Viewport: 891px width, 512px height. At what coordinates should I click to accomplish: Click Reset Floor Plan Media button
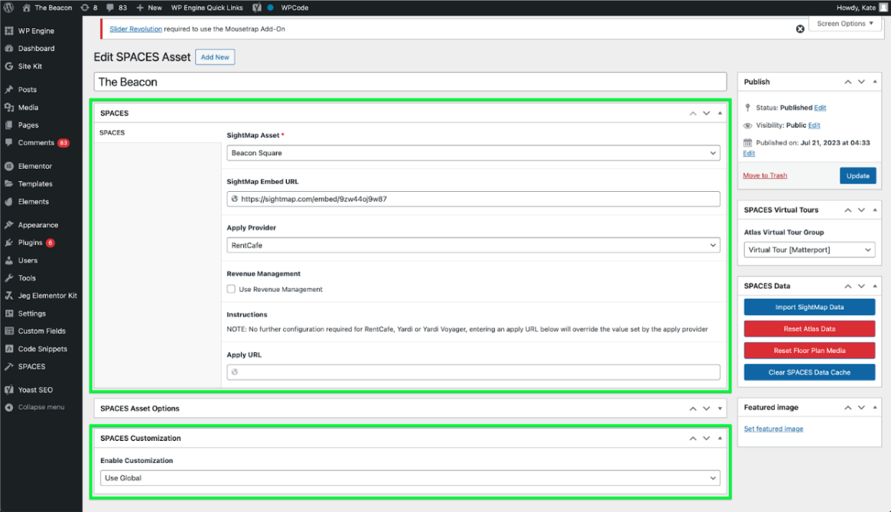point(809,350)
